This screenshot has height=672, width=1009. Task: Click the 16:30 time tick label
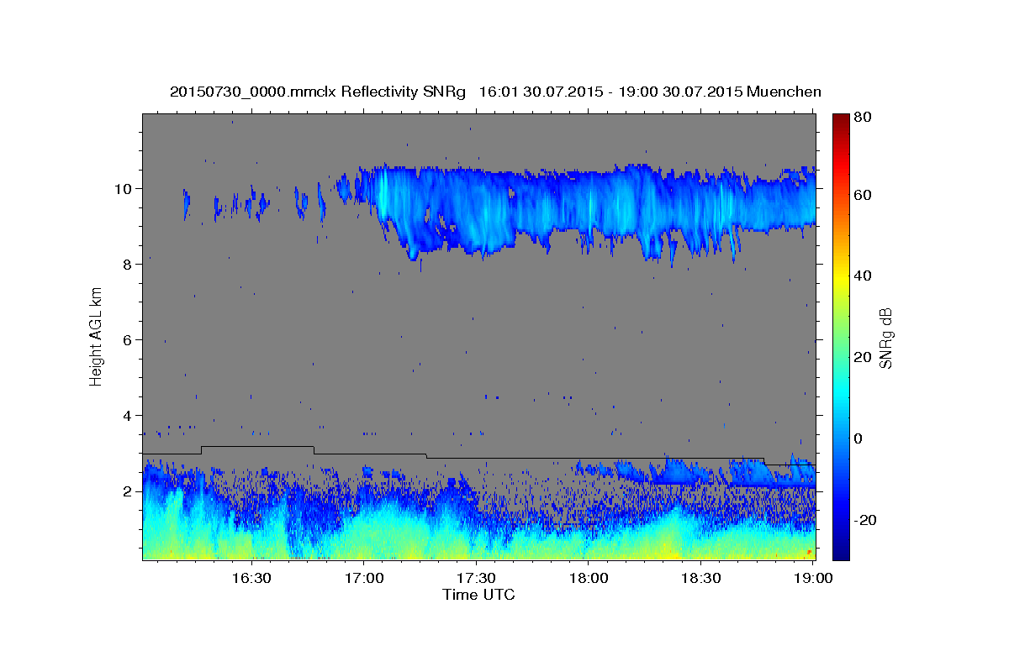pyautogui.click(x=251, y=578)
